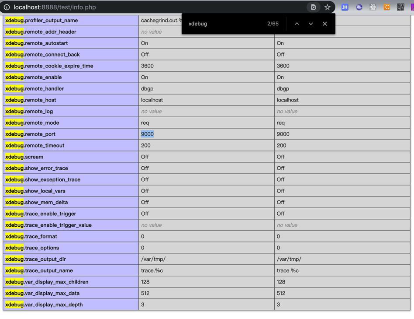Select the xdebug.remote_timeout directive
The width and height of the screenshot is (414, 319).
point(34,145)
